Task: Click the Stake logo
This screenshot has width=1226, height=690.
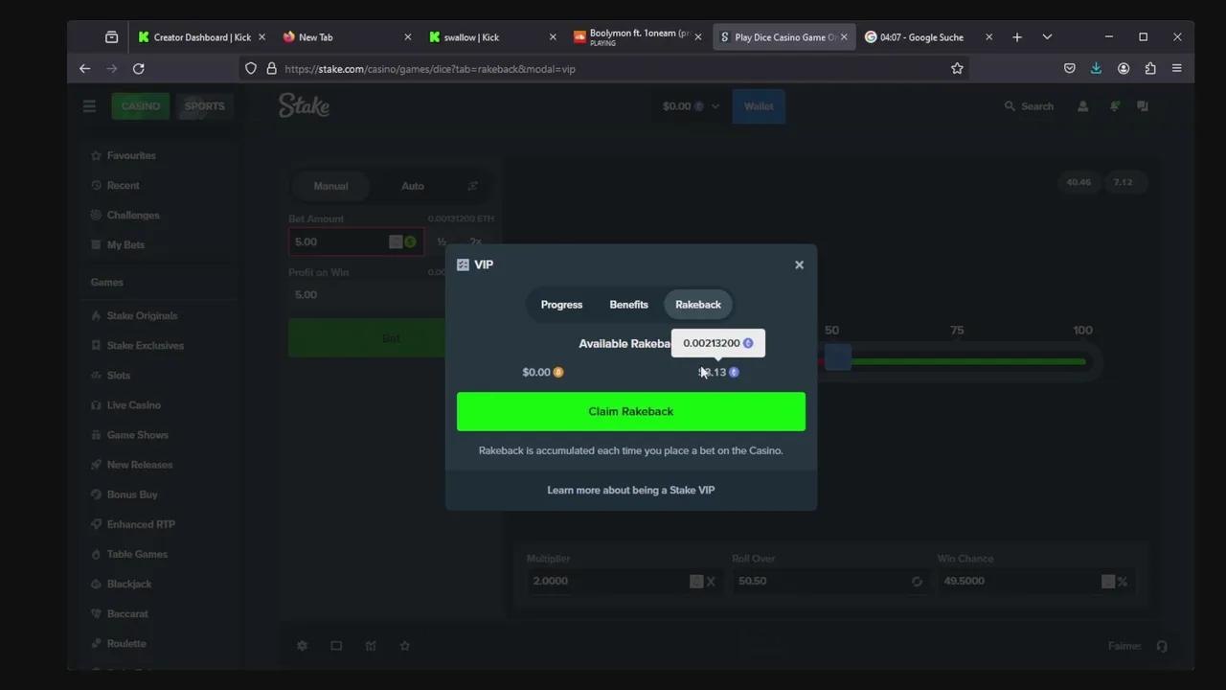Action: click(x=305, y=105)
